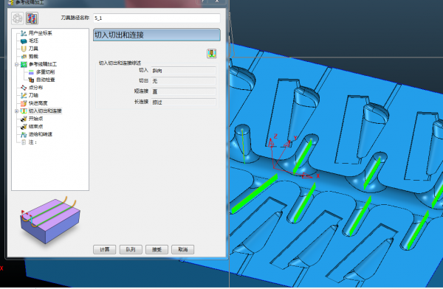Open the leads and links dialog icon
The width and height of the screenshot is (443, 289).
click(211, 54)
